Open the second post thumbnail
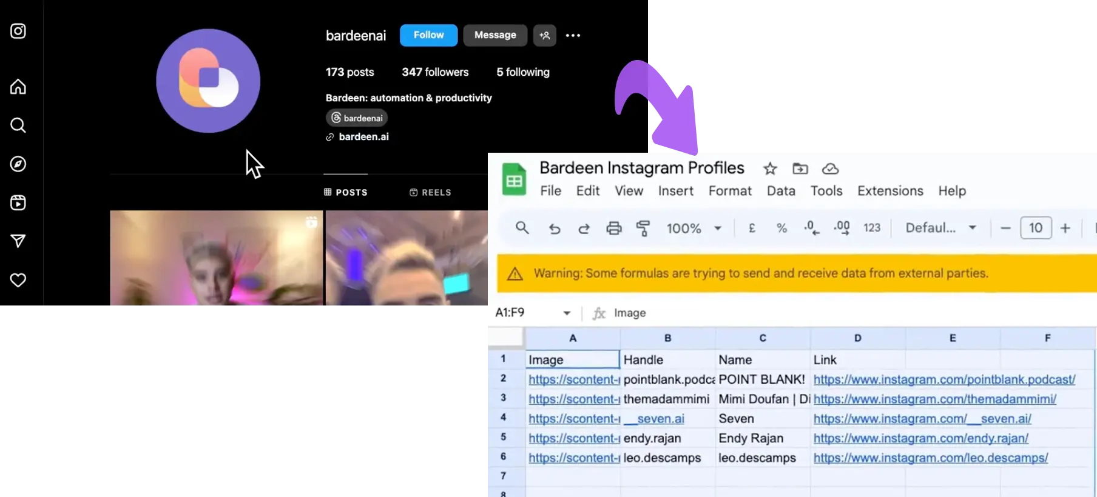 coord(407,258)
